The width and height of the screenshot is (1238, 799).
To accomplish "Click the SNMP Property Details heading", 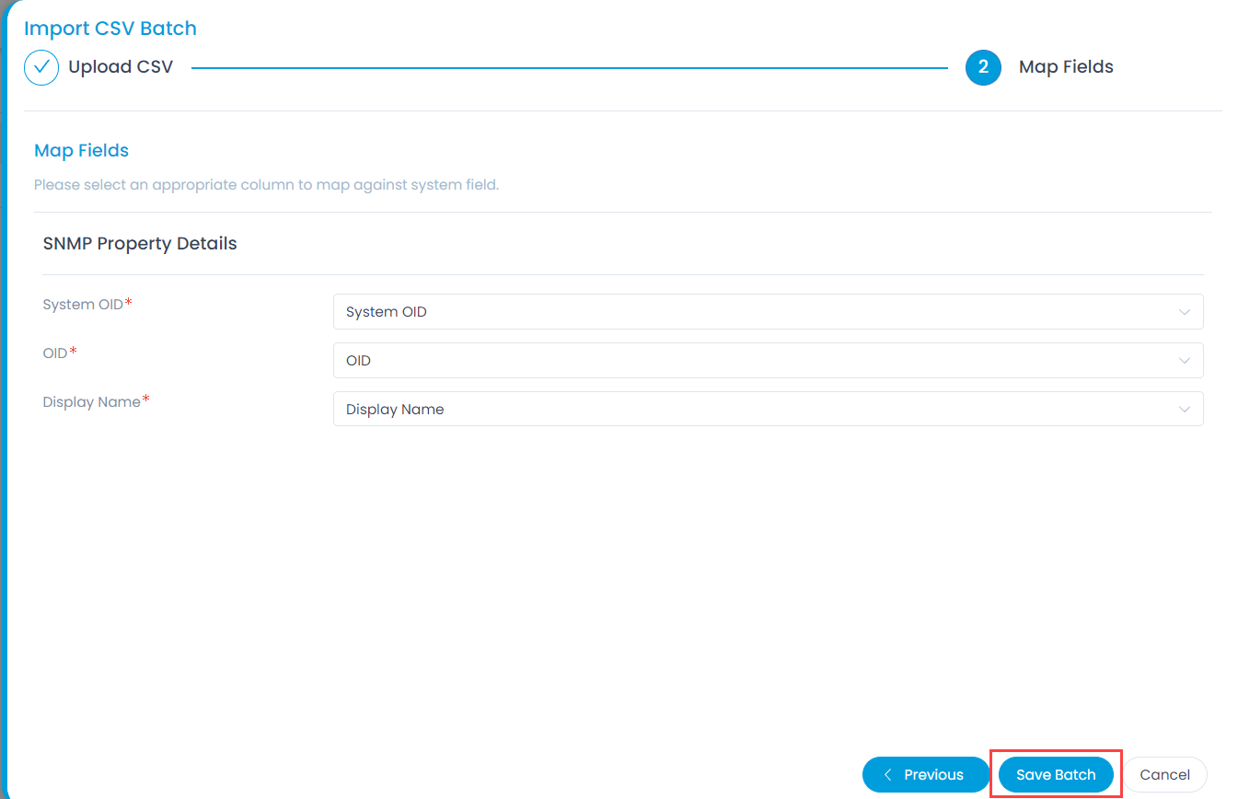I will tap(140, 244).
